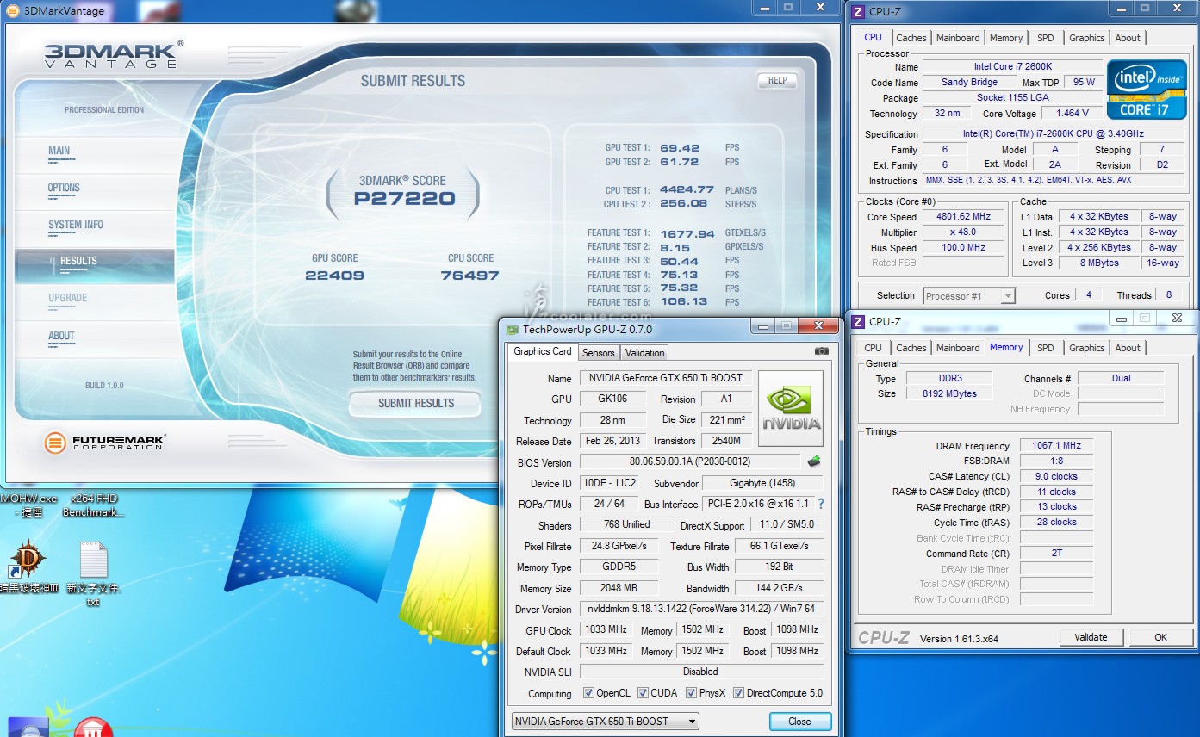Open CPU tab in lower CPU-Z window
Screen dimensions: 1200x737
click(873, 348)
